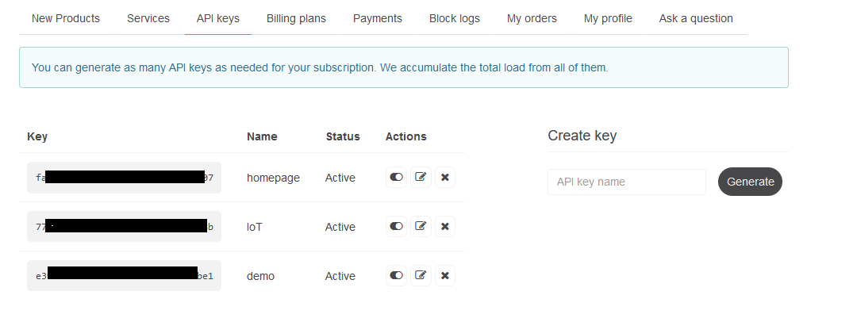The height and width of the screenshot is (322, 857).
Task: Open the New Products tab
Action: tap(66, 18)
